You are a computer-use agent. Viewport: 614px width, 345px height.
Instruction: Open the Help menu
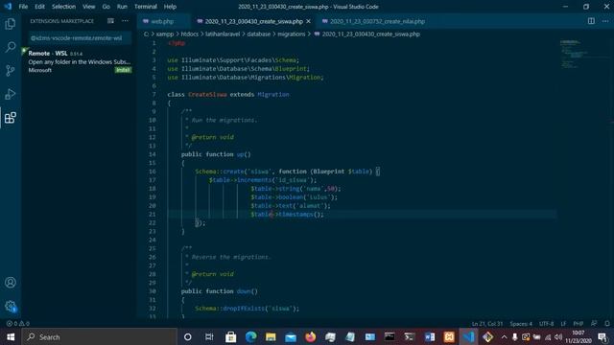coord(170,7)
